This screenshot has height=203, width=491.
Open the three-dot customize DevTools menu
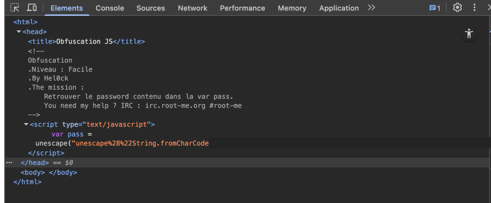click(x=474, y=8)
